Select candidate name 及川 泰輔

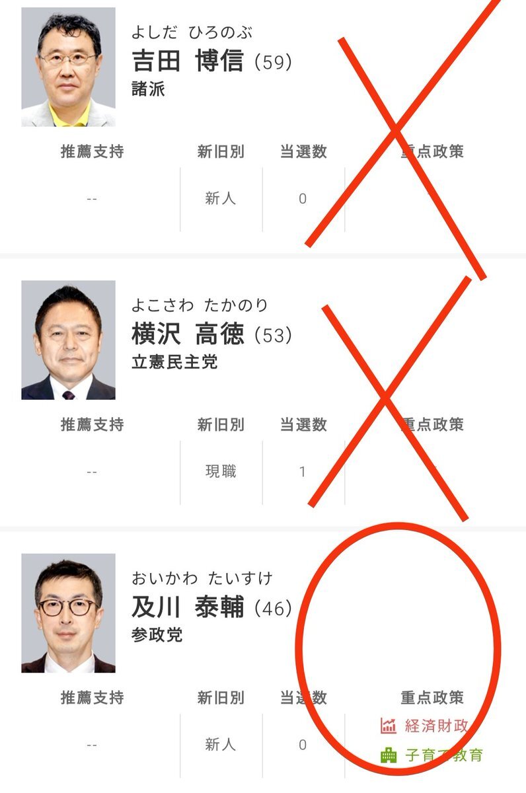pos(188,607)
